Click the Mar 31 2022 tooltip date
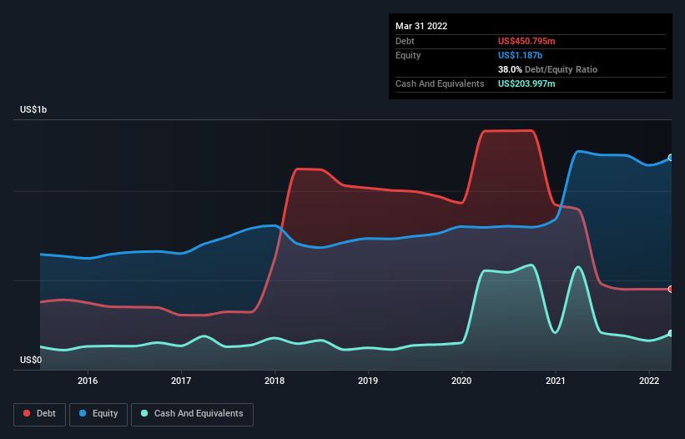This screenshot has width=685, height=439. pyautogui.click(x=421, y=26)
